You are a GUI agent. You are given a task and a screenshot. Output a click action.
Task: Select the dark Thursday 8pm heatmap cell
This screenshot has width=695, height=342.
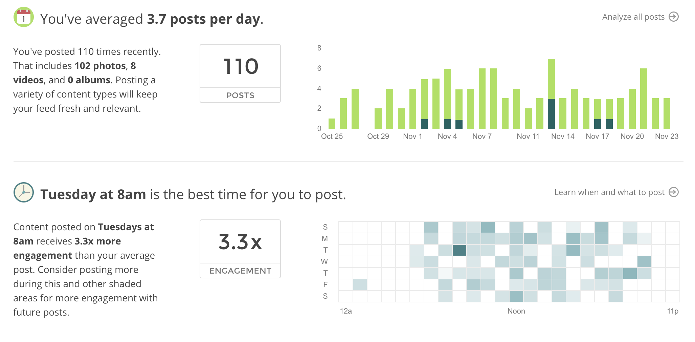pos(630,273)
